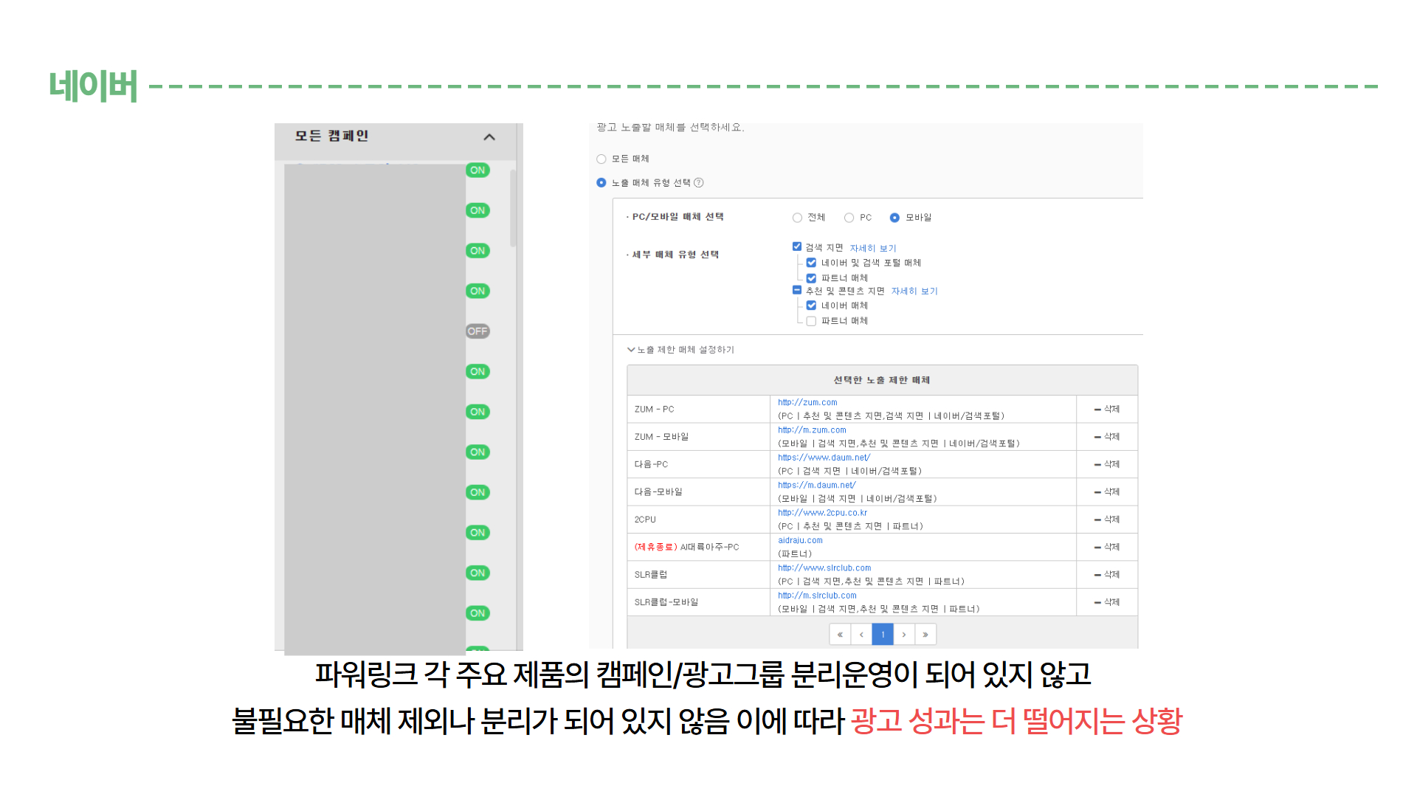Go to previous page arrow
Viewport: 1417px width, 797px height.
tap(861, 635)
